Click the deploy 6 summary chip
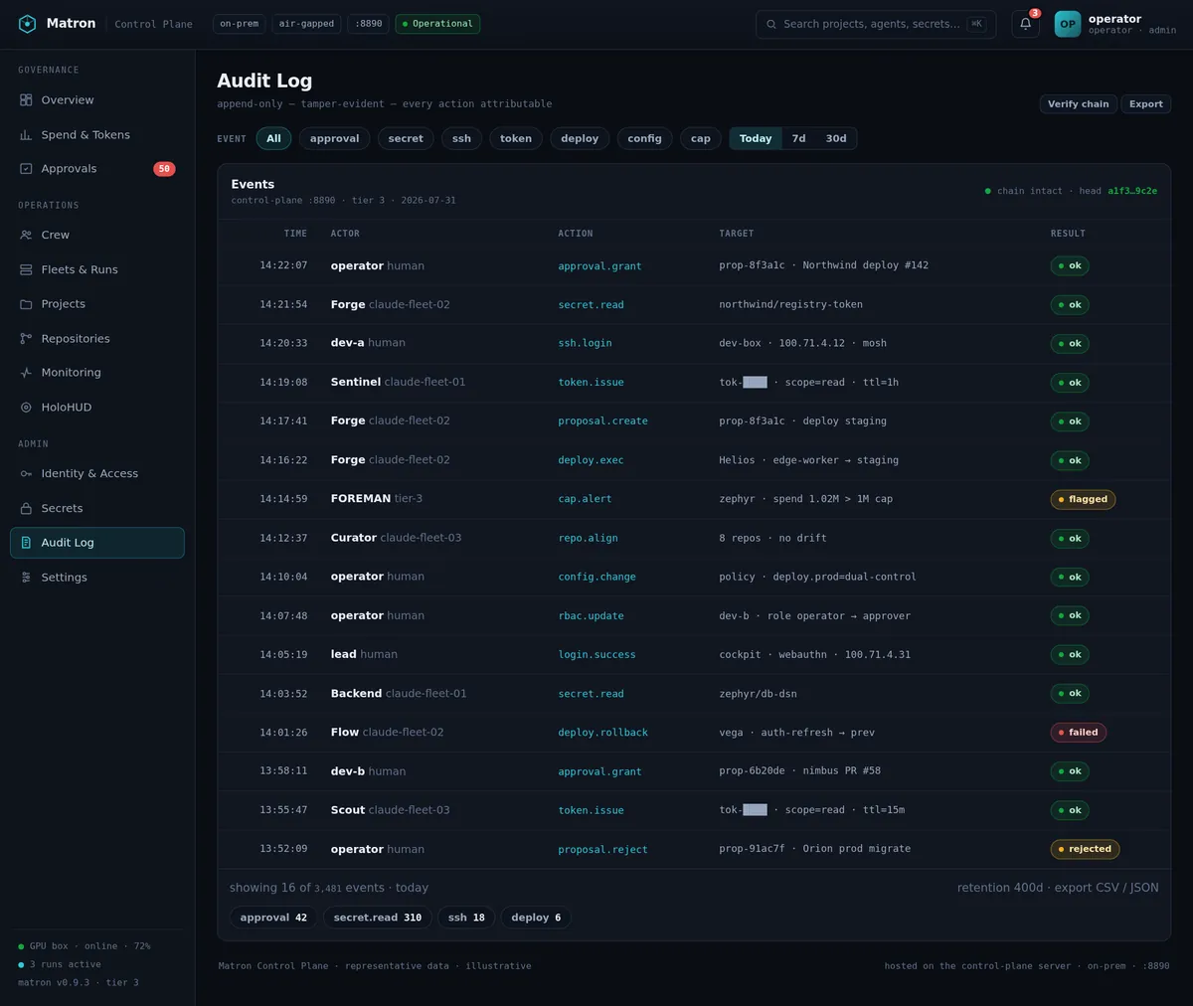Screen dimensions: 1193x1006 pos(536,918)
